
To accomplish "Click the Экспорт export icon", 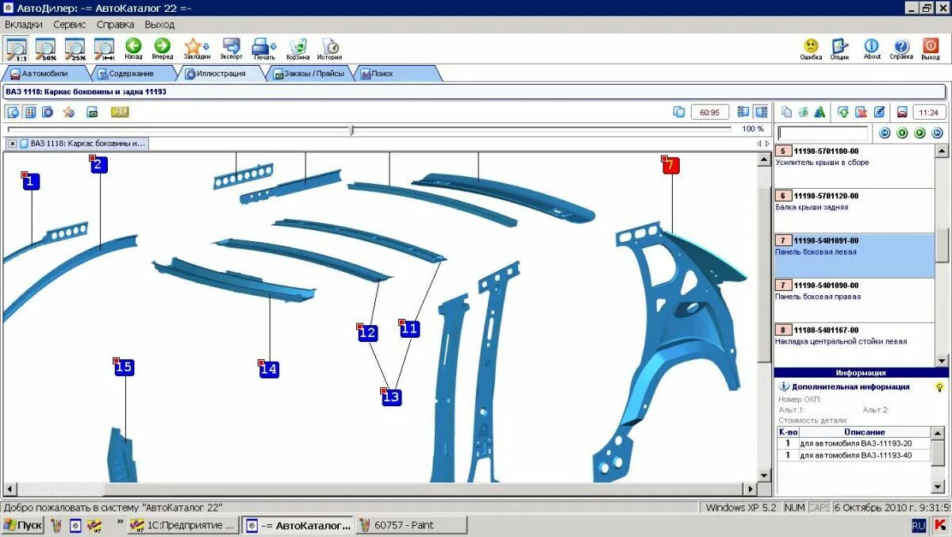I will coord(232,49).
